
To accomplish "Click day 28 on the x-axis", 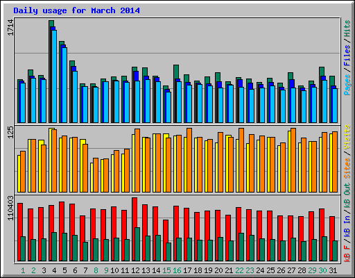I will pyautogui.click(x=302, y=270).
